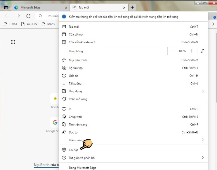This screenshot has width=217, height=170.
Task: Open 'Cài đặt' settings
Action: pyautogui.click(x=133, y=150)
